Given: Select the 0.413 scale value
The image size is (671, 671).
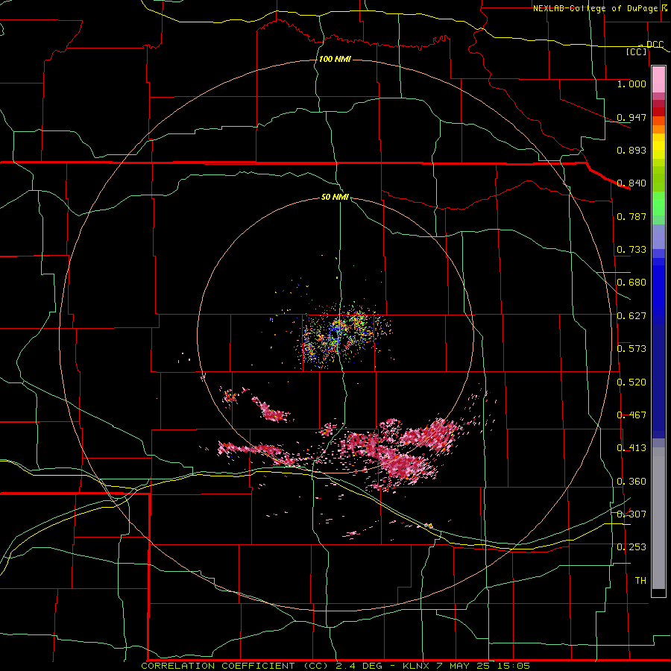Looking at the screenshot, I should click(631, 448).
